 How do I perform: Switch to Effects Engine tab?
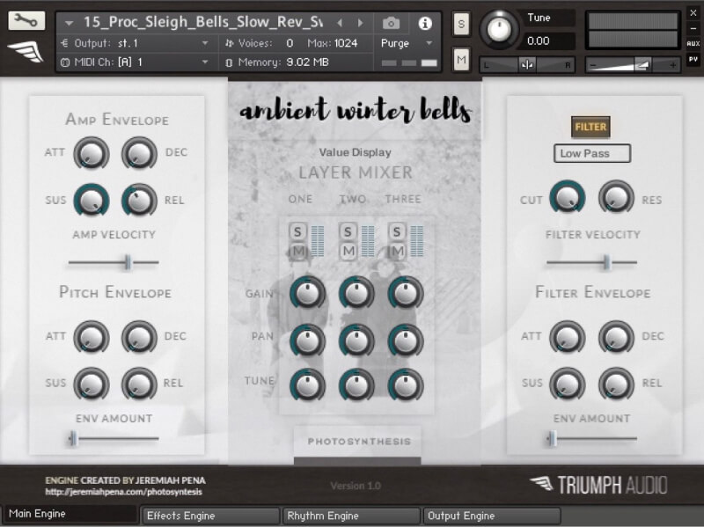click(209, 516)
